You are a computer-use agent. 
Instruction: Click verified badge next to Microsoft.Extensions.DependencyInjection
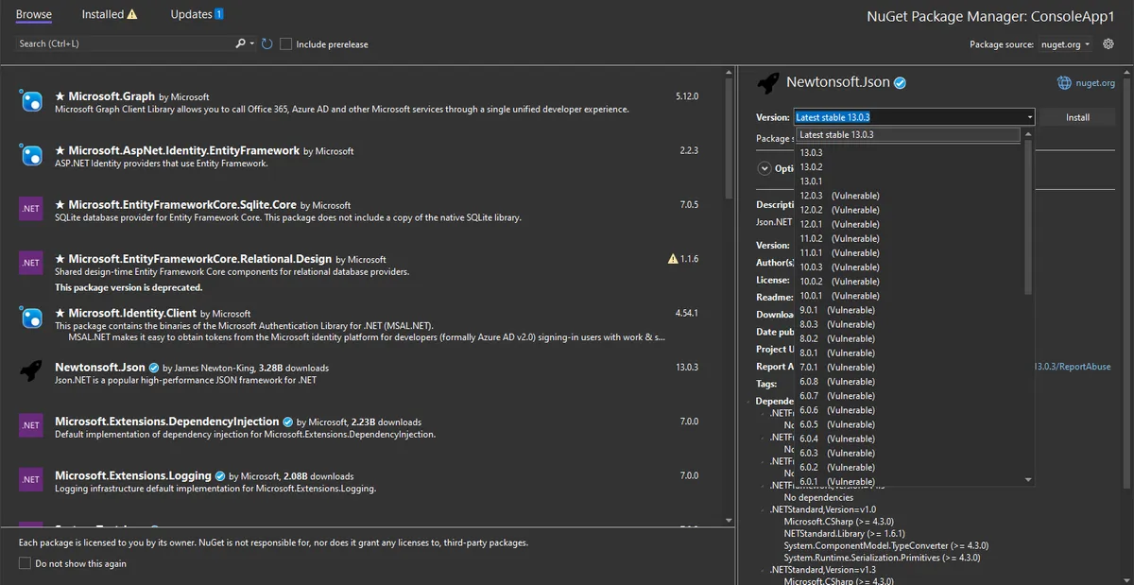coord(287,422)
